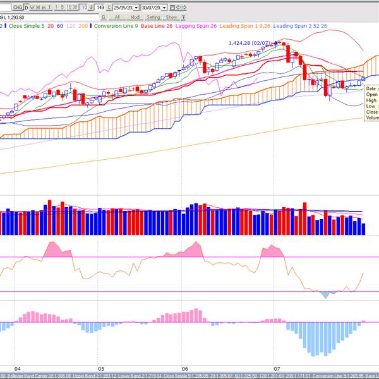The height and width of the screenshot is (379, 379).
Task: Click the orange 200 moving average label
Action: click(83, 26)
